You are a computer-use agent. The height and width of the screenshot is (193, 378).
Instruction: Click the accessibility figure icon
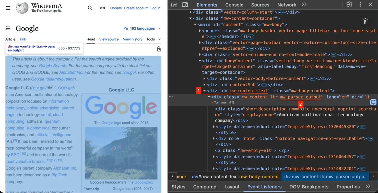click(x=365, y=21)
